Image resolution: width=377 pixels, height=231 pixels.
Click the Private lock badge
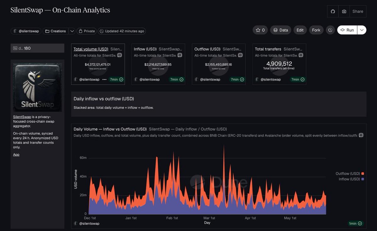click(87, 31)
